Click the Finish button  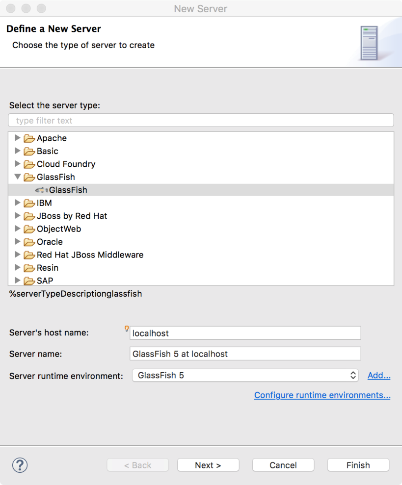coord(358,465)
